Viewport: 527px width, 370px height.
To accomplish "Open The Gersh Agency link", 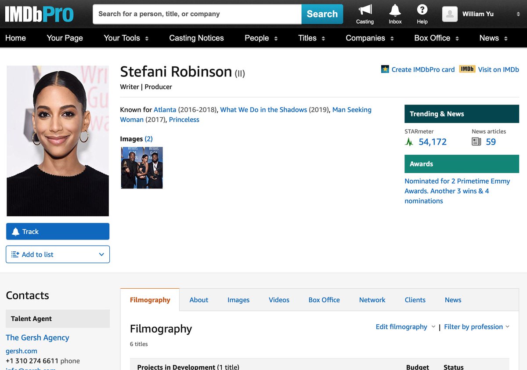I will (x=37, y=337).
